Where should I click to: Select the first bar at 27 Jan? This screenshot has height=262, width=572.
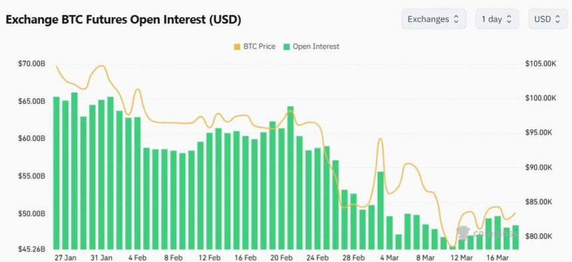click(x=57, y=173)
